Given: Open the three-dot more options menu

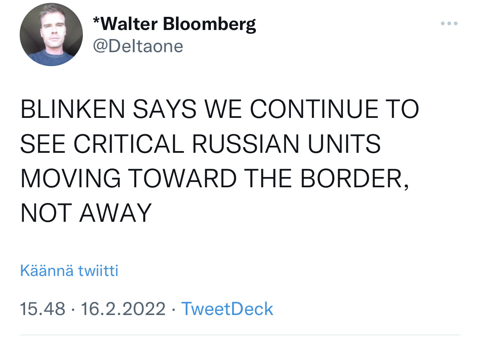Looking at the screenshot, I should point(449,23).
